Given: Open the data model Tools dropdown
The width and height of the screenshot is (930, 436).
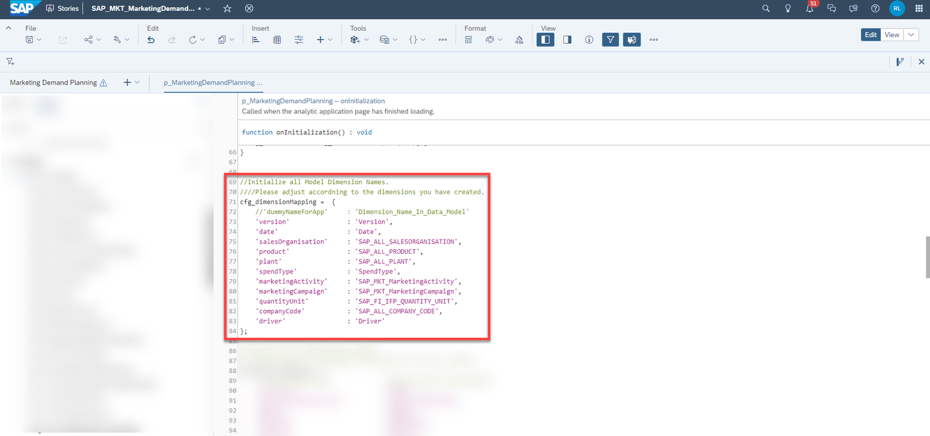Looking at the screenshot, I should [x=389, y=40].
